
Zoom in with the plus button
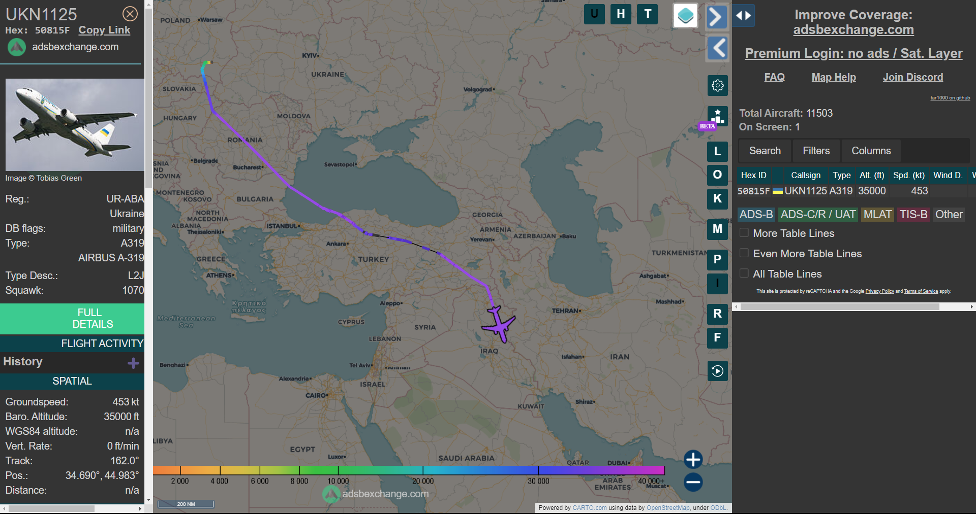click(x=693, y=460)
